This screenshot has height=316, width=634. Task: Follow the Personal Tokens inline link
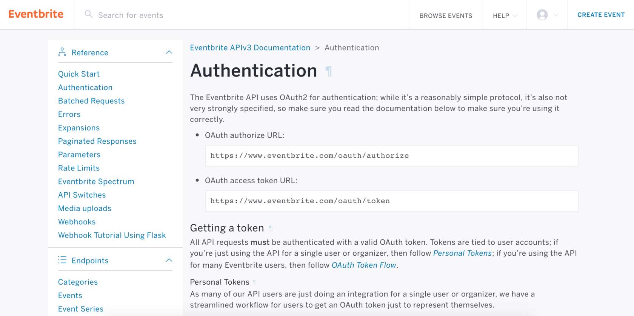(462, 253)
